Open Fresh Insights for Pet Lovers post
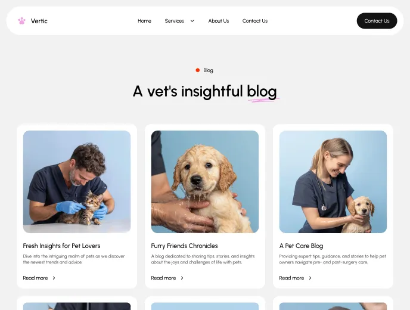 62,246
